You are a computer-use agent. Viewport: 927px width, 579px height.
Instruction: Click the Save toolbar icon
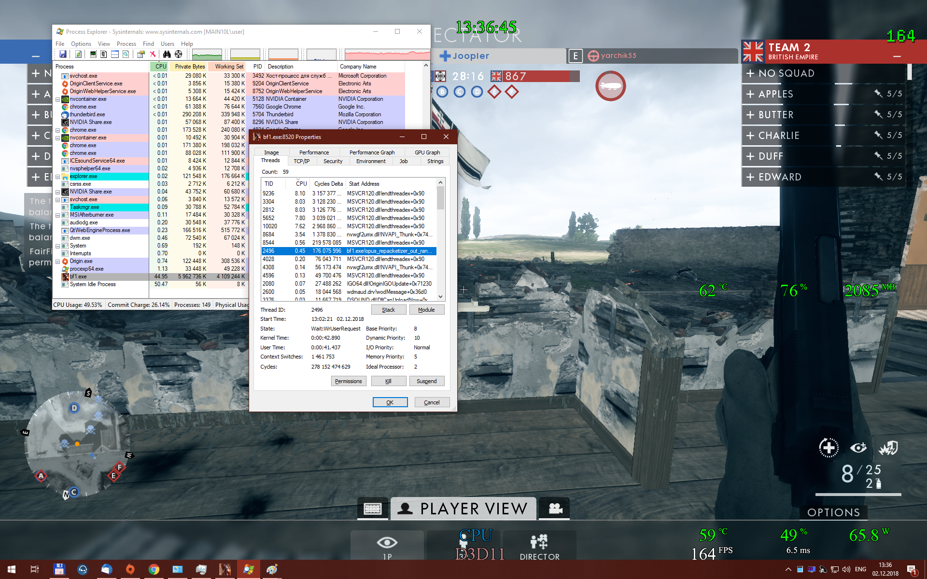point(63,55)
